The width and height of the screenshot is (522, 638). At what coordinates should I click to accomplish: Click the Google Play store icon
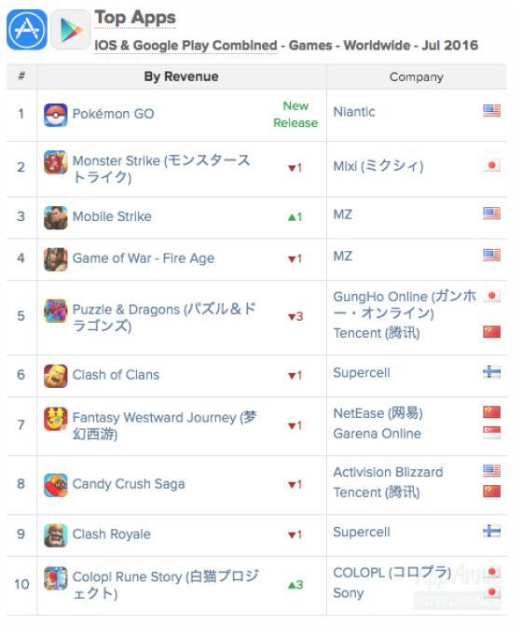(x=71, y=30)
